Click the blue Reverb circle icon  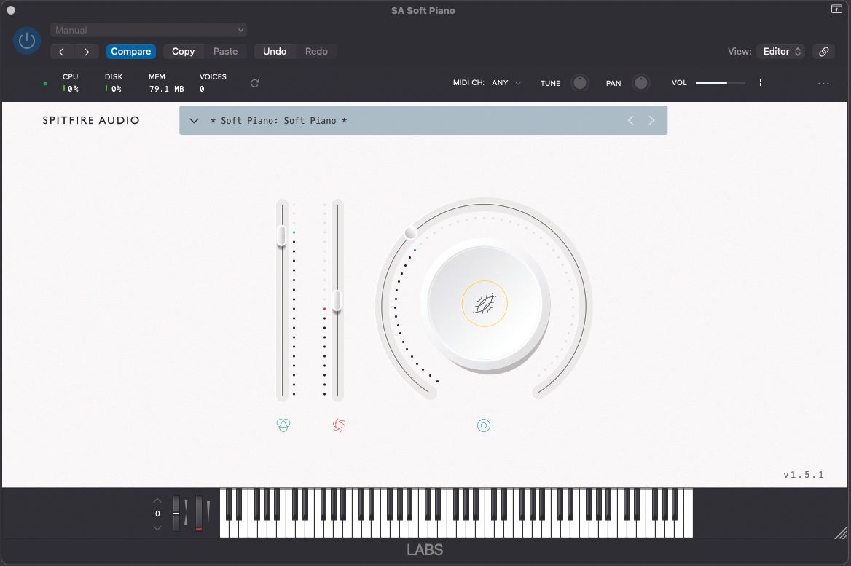[484, 425]
